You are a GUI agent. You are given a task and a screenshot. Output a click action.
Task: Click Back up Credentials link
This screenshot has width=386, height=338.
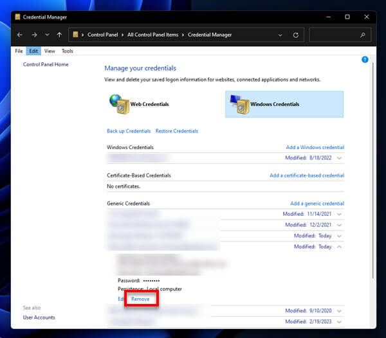(129, 131)
